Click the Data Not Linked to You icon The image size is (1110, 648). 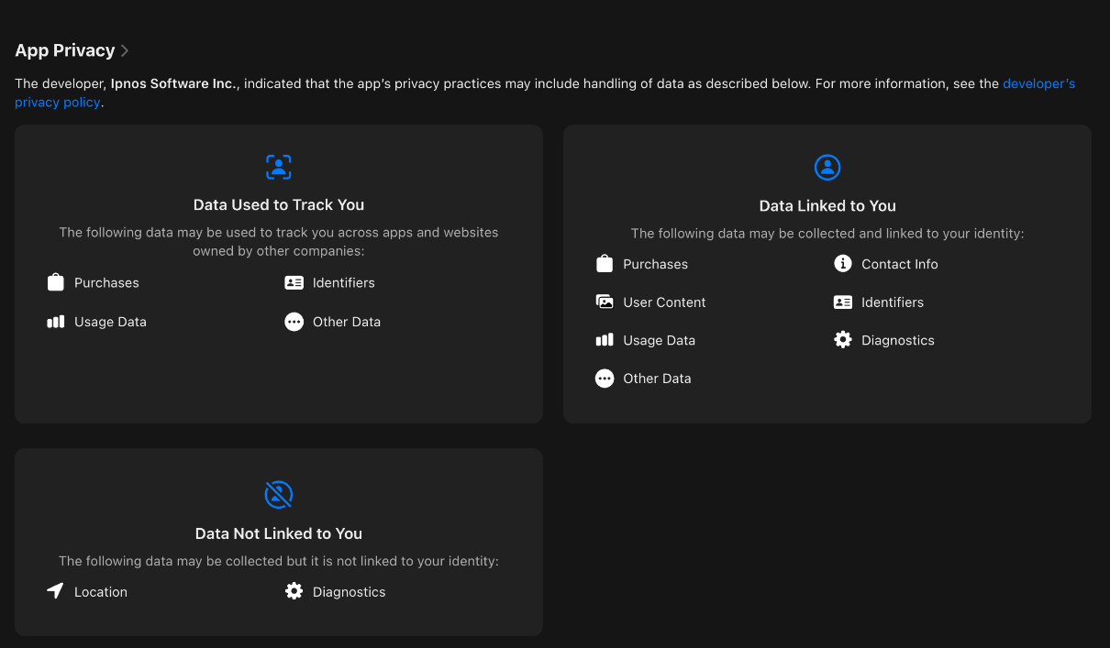tap(279, 495)
